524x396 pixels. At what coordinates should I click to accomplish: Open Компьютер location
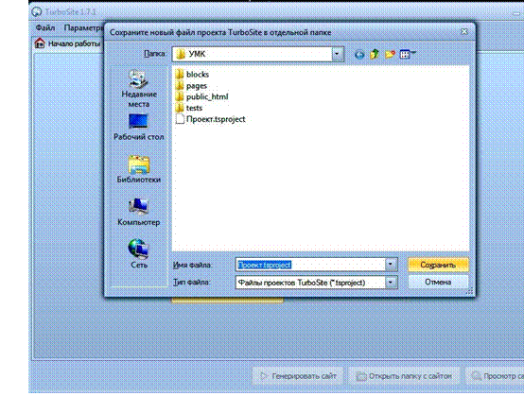click(x=139, y=212)
